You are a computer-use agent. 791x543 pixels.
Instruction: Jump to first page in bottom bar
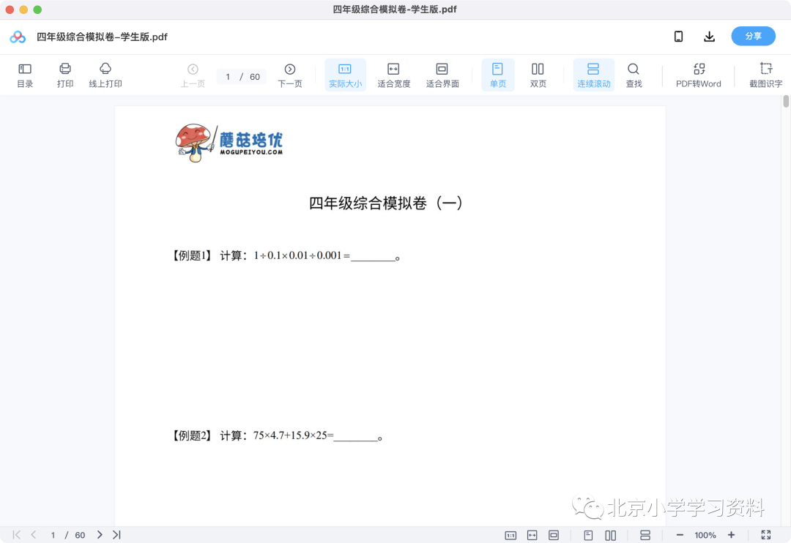17,535
